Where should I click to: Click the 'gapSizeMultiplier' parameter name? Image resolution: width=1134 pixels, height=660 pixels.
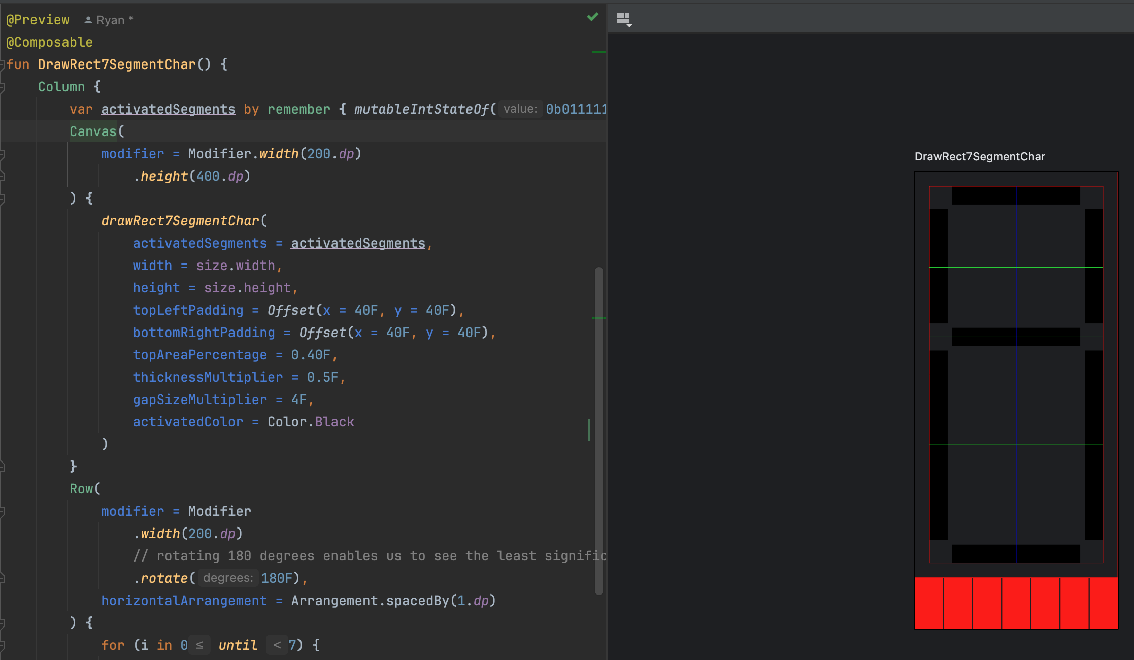(199, 400)
